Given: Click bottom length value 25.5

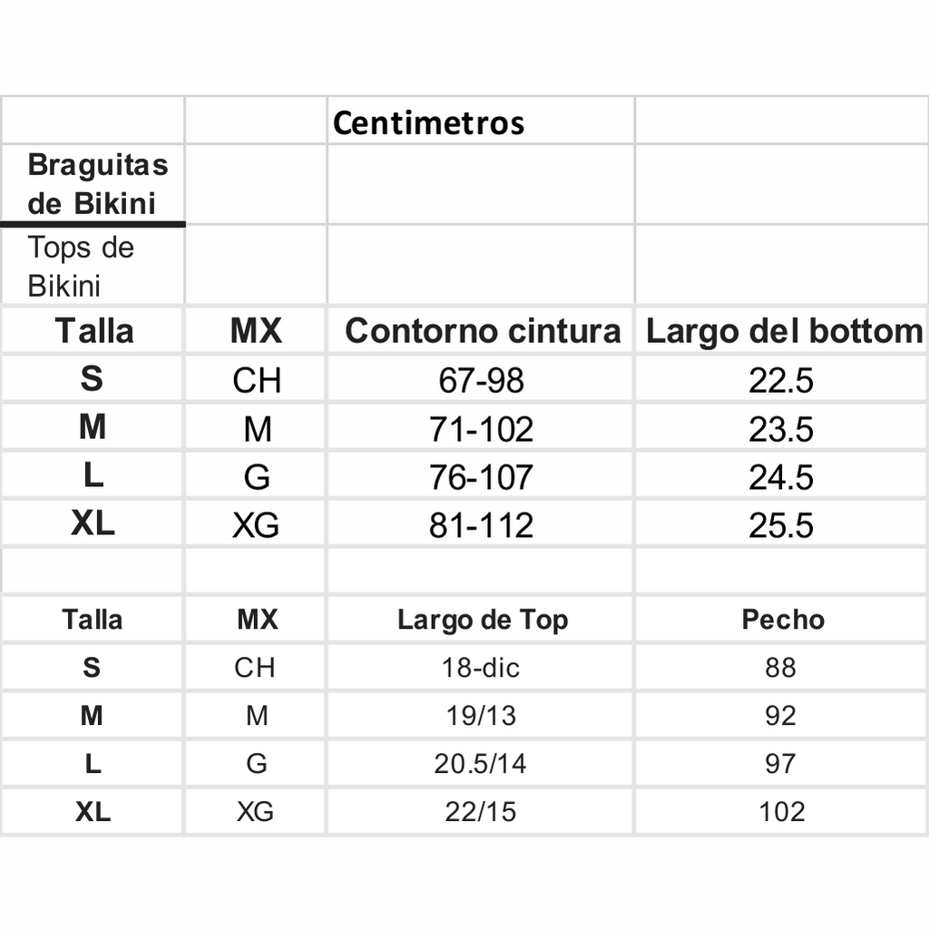Looking at the screenshot, I should tap(782, 524).
